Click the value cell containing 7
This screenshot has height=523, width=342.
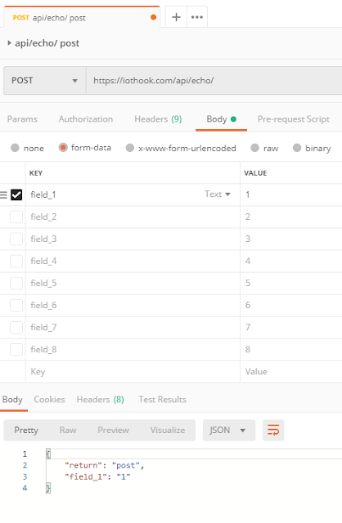[x=291, y=327]
